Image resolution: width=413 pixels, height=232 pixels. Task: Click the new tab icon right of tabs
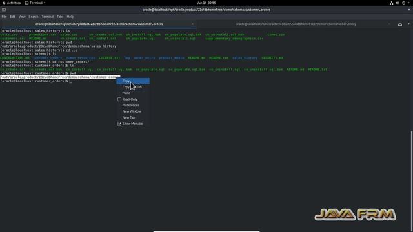[x=400, y=24]
